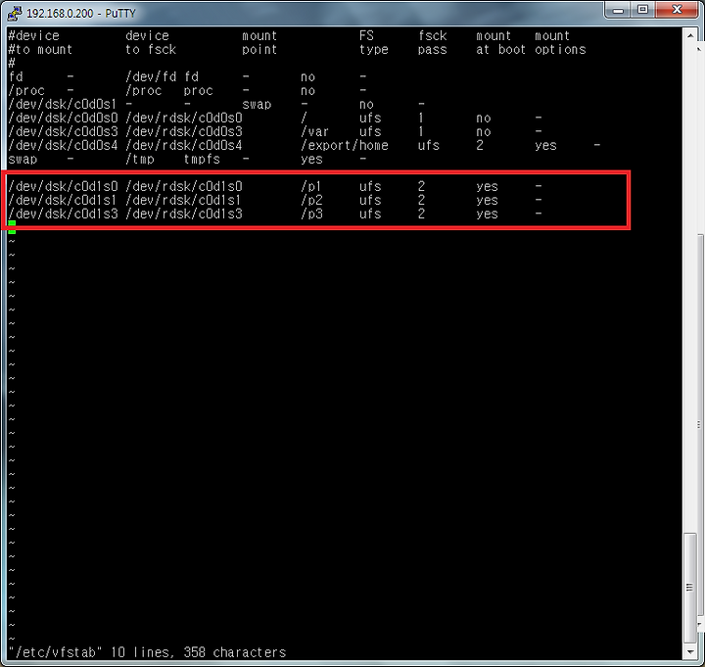Click the '/dev/dsk/c0d0s3' device entry

click(63, 132)
